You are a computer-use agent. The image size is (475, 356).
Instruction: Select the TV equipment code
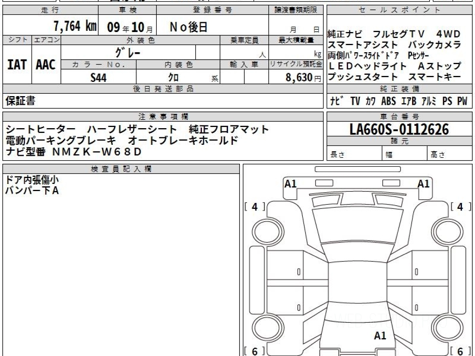(355, 101)
